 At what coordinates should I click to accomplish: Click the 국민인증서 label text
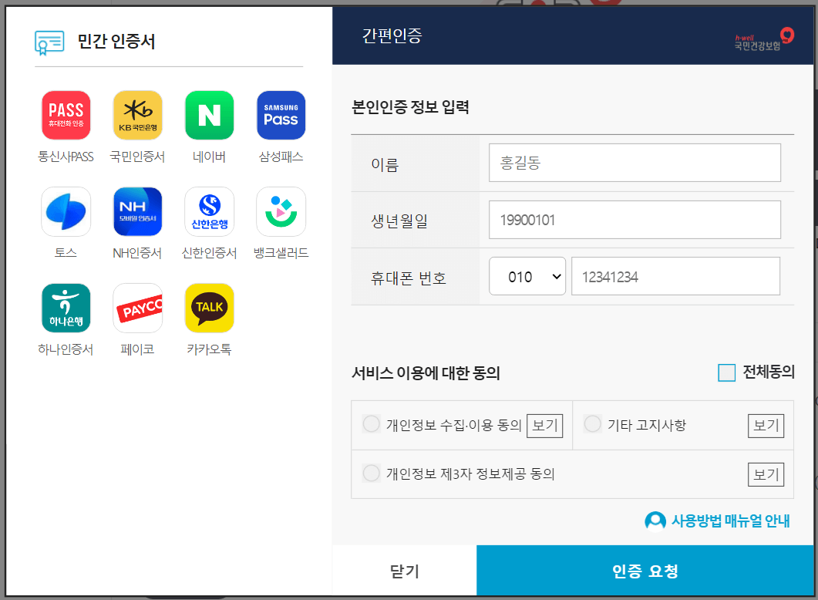[x=138, y=157]
